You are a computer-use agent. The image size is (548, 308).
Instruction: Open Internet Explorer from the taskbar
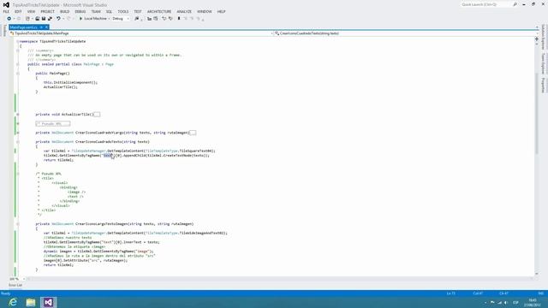click(13, 302)
